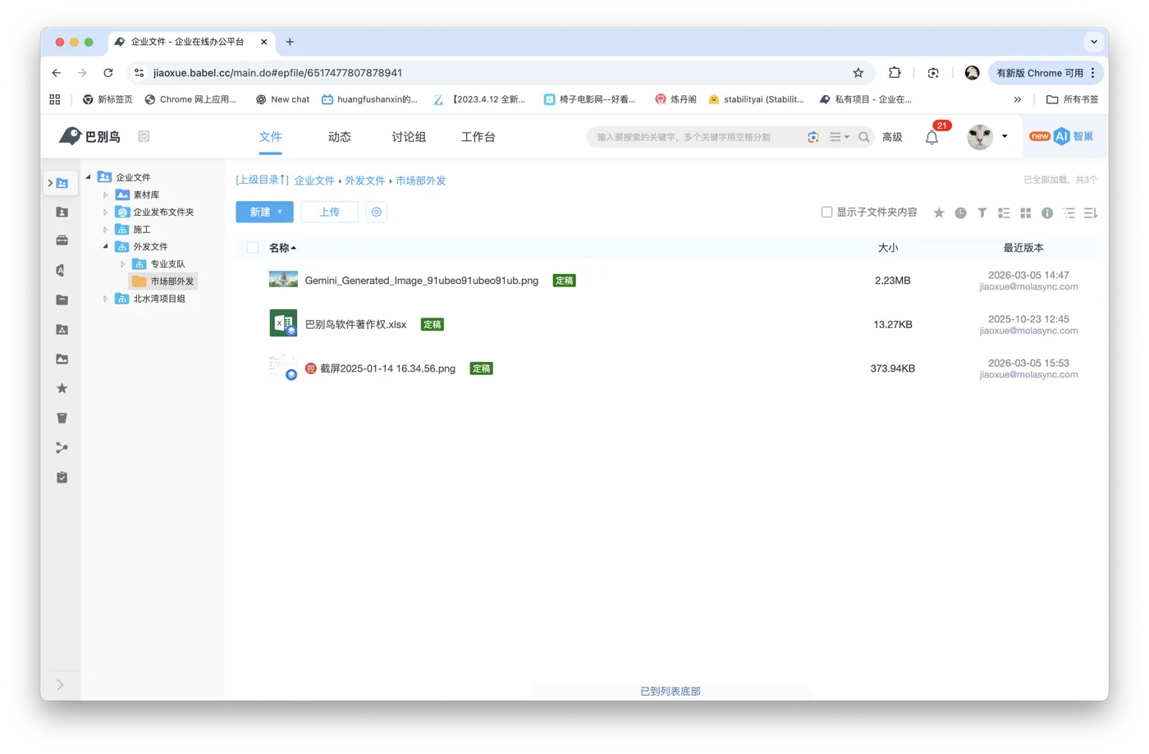The image size is (1149, 754).
Task: Show folder info panel icon
Action: coord(1047,213)
